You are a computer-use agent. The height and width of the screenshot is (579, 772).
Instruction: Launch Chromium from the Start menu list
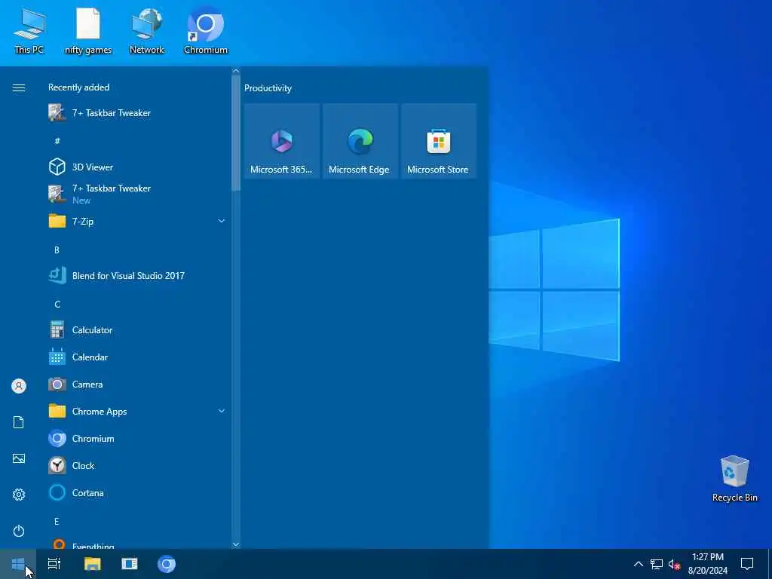pos(136,438)
